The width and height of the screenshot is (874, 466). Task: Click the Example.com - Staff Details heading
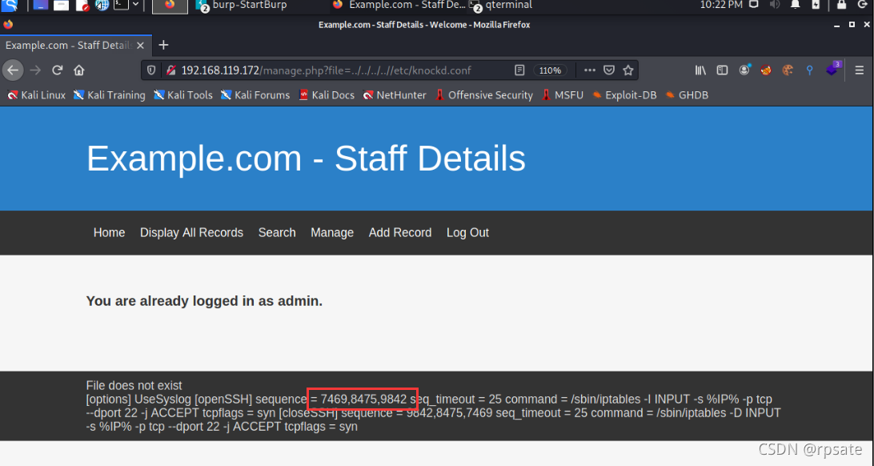pyautogui.click(x=306, y=159)
